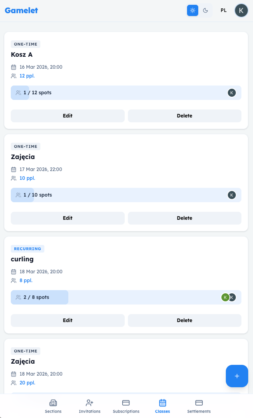Enable dark mode moon icon

click(x=205, y=10)
